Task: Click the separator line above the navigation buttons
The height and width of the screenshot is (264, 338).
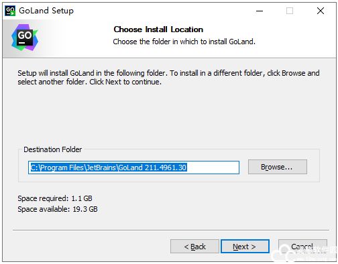Action: 171,230
